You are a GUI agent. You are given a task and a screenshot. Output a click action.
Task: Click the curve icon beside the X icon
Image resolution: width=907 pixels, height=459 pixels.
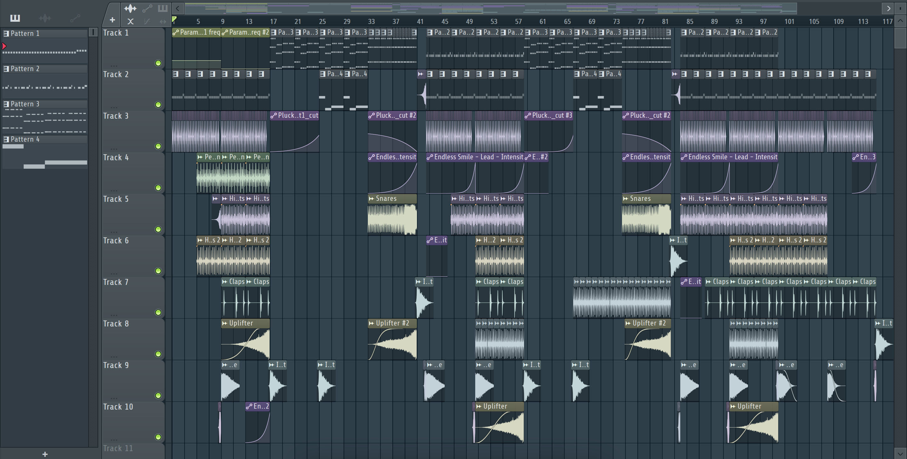coord(147,21)
